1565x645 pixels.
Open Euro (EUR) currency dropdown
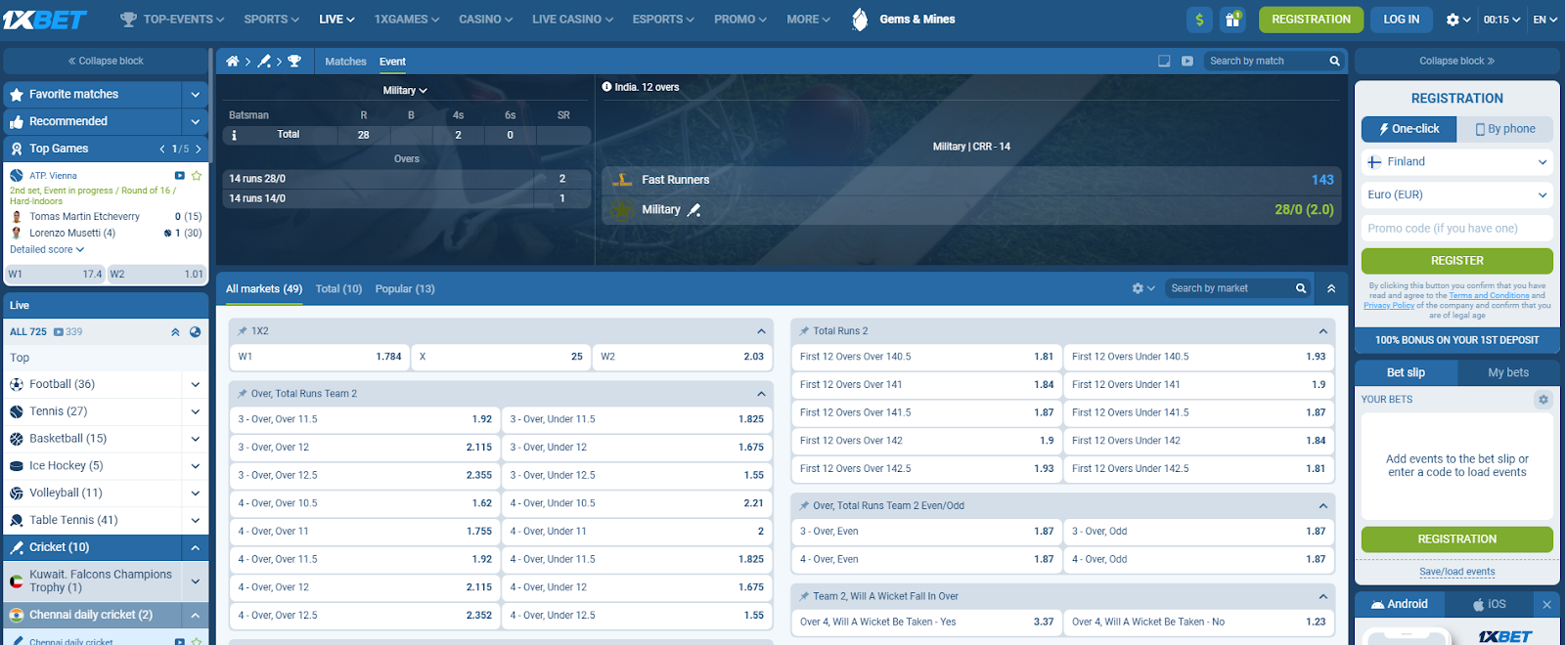(1457, 195)
